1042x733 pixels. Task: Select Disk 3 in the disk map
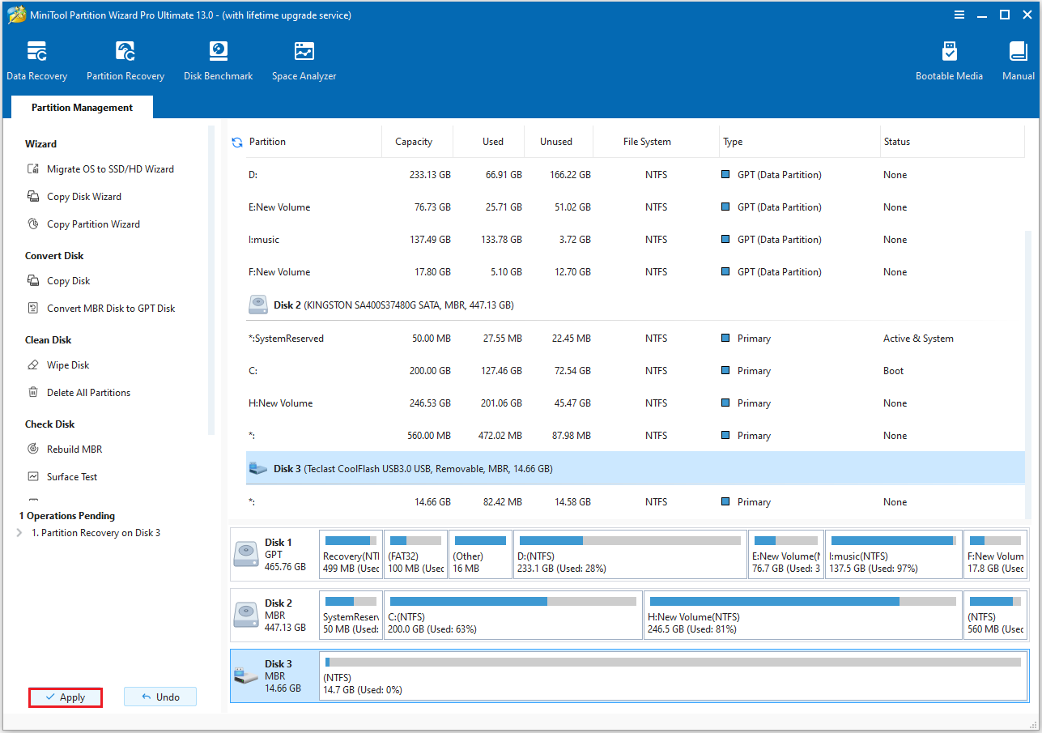[x=274, y=676]
